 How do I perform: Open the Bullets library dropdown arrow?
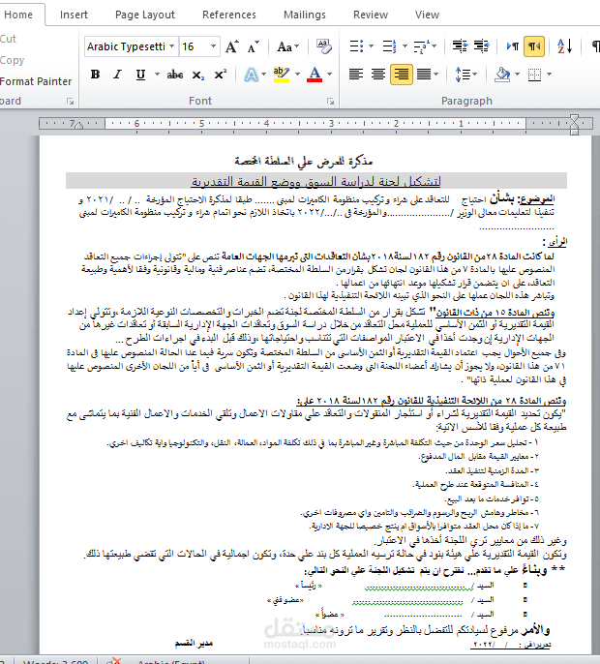[x=372, y=45]
